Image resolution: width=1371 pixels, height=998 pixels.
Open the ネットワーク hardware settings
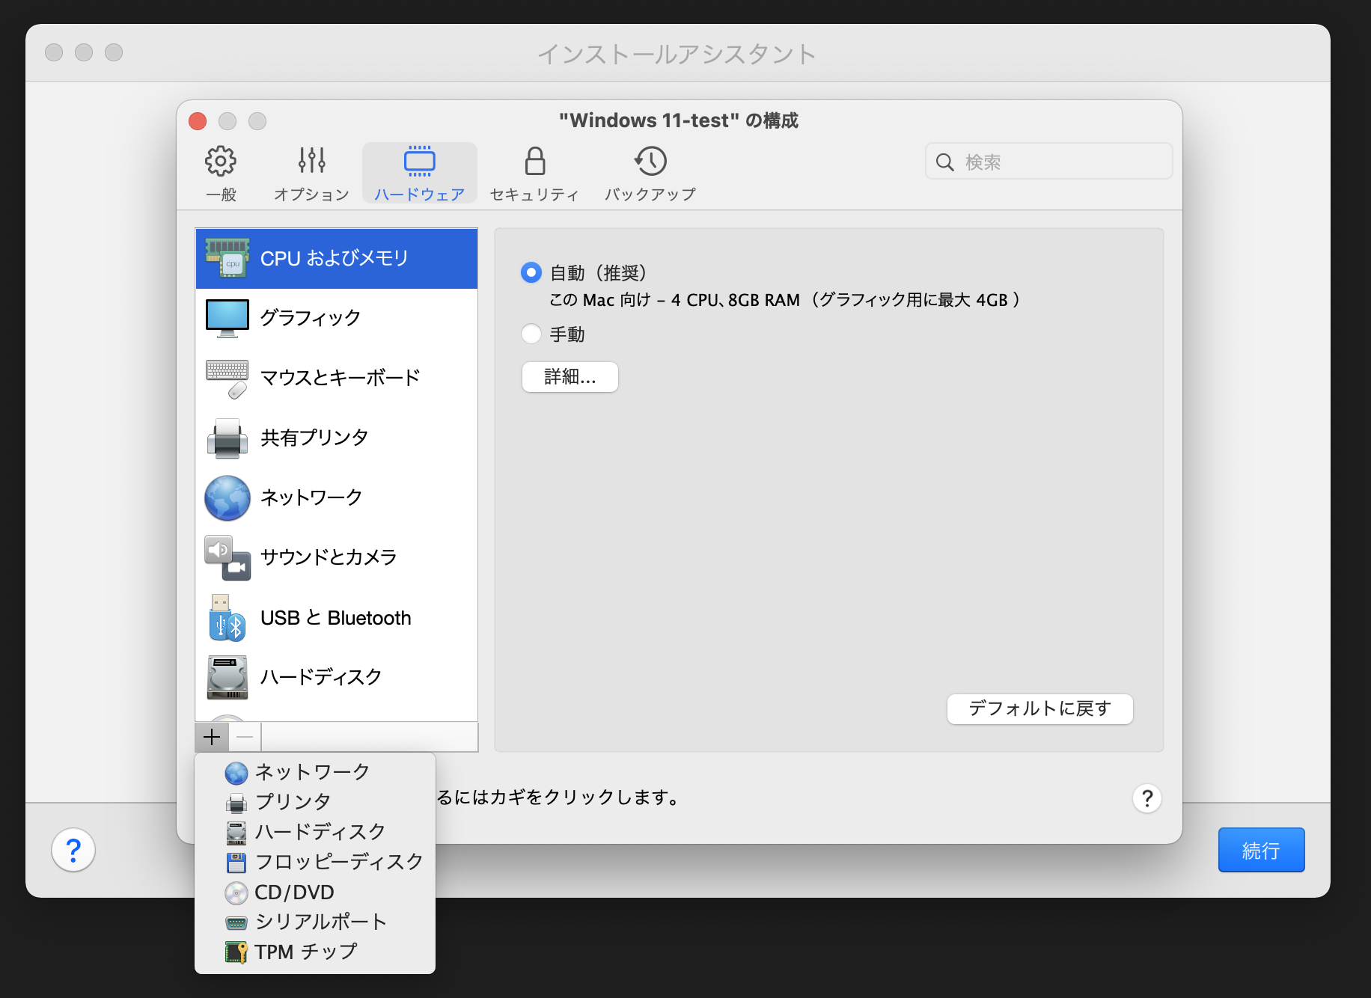click(309, 497)
